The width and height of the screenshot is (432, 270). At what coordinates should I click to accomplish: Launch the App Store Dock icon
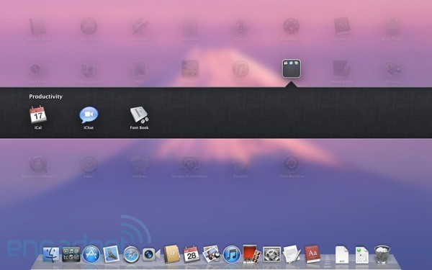(x=91, y=254)
